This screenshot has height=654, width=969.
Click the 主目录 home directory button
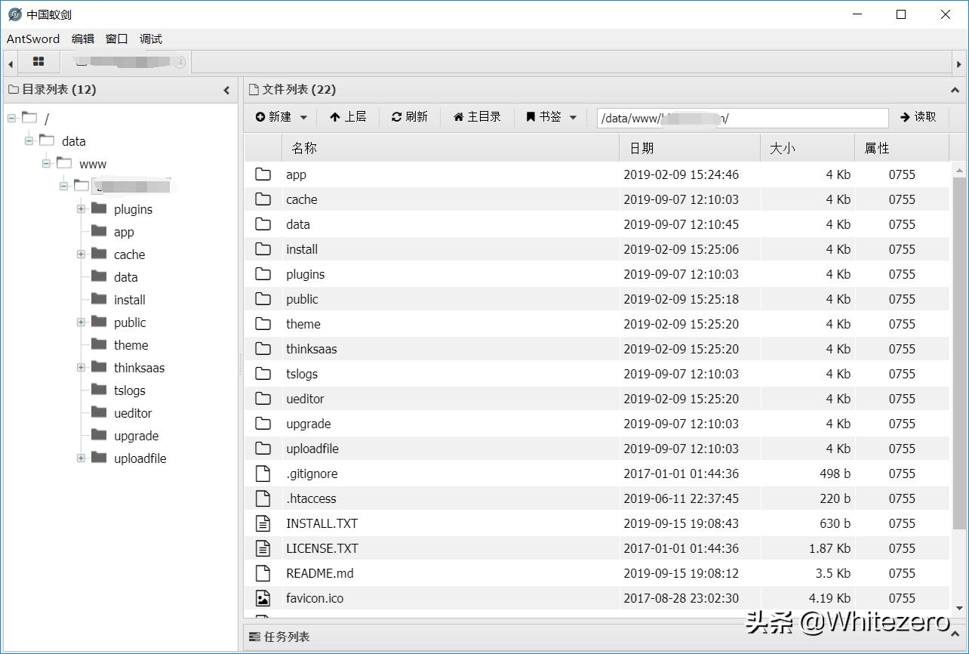click(477, 117)
